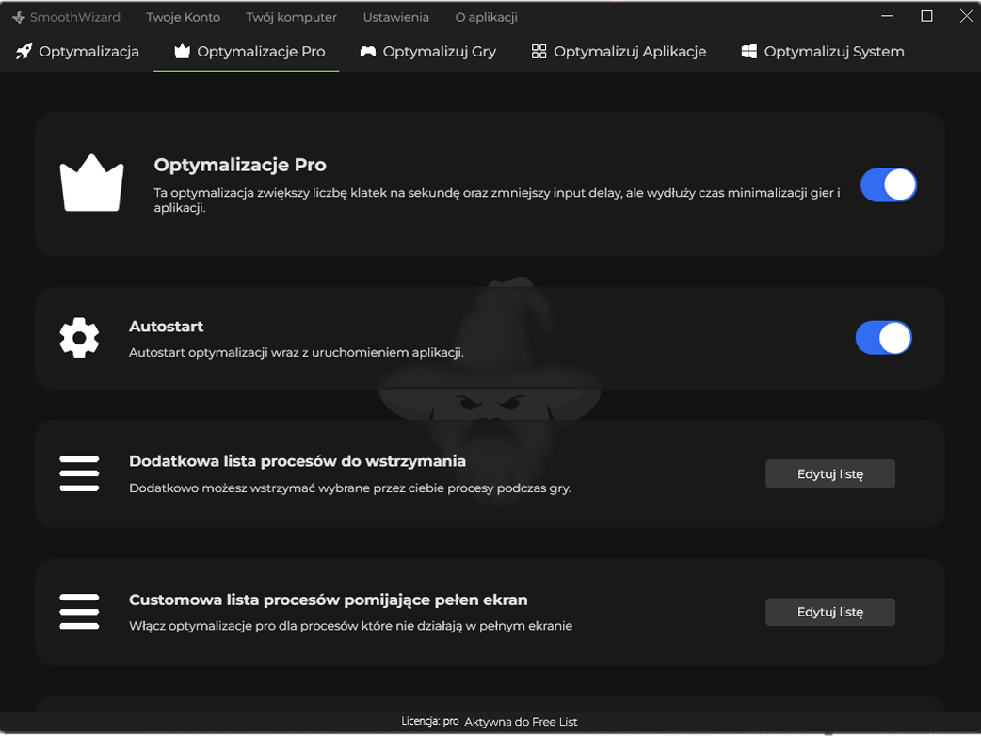
Task: Click the list icon beside Customowa lista procesów
Action: 79,612
